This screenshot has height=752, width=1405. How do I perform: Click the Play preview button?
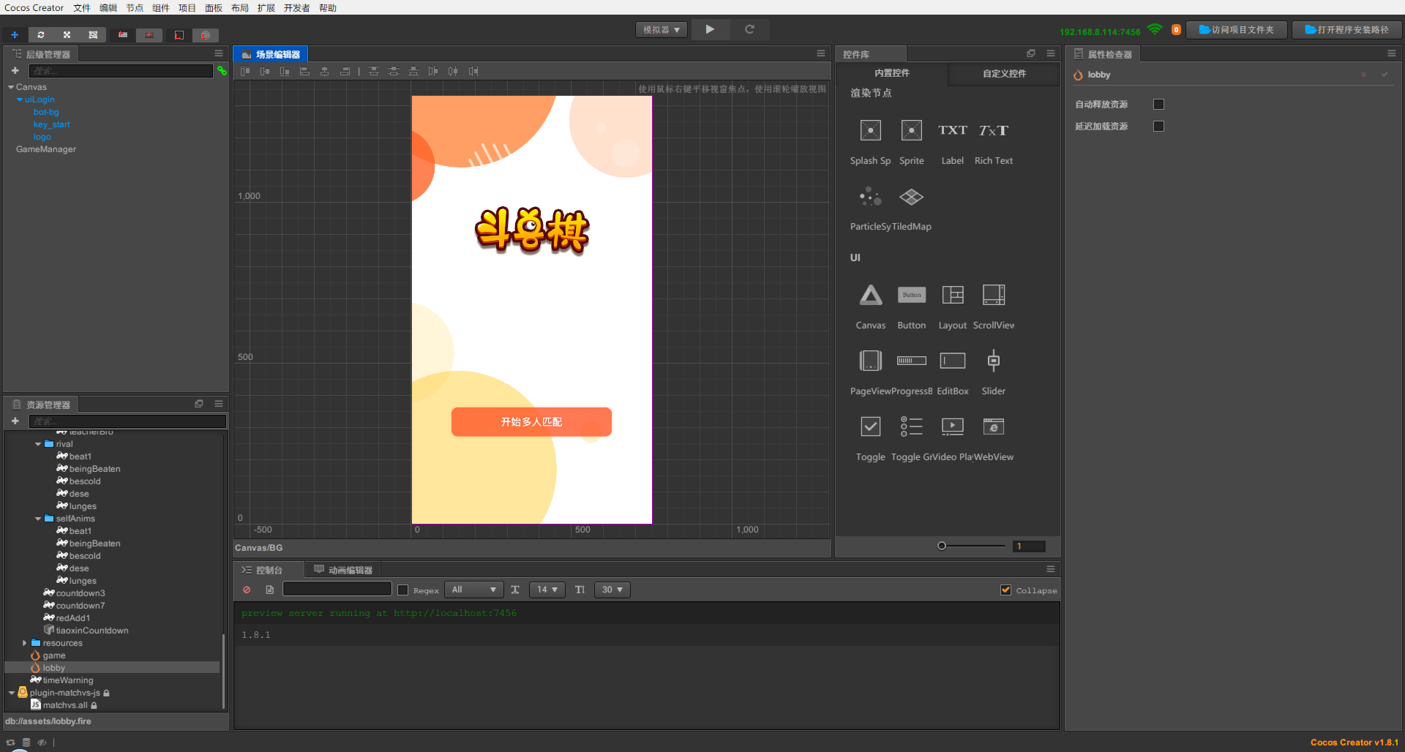pyautogui.click(x=709, y=29)
